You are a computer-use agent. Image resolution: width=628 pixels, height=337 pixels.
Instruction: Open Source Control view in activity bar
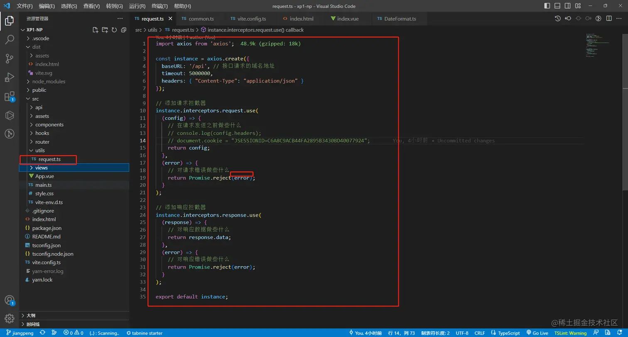[x=9, y=58]
